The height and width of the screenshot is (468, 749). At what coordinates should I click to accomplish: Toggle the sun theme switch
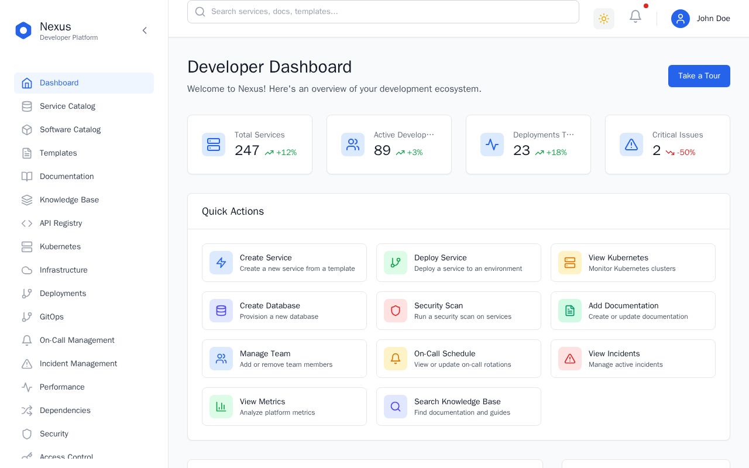(x=604, y=19)
